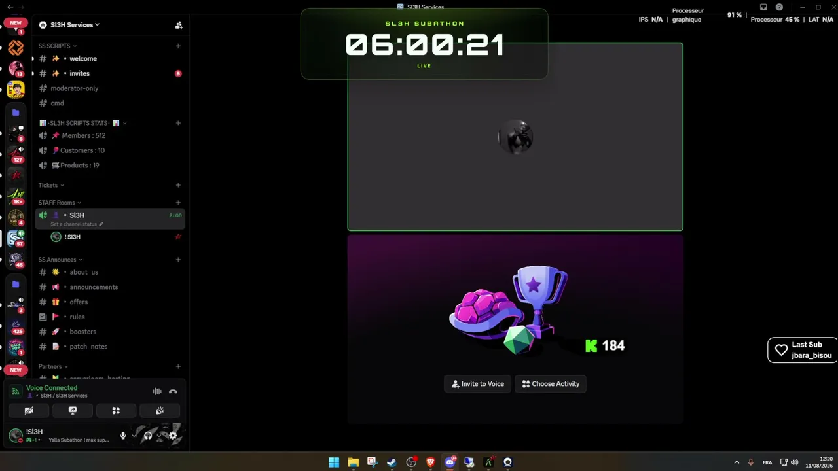The height and width of the screenshot is (471, 838).
Task: Jump to NEW mentions at bottom of server list
Action: pos(15,370)
